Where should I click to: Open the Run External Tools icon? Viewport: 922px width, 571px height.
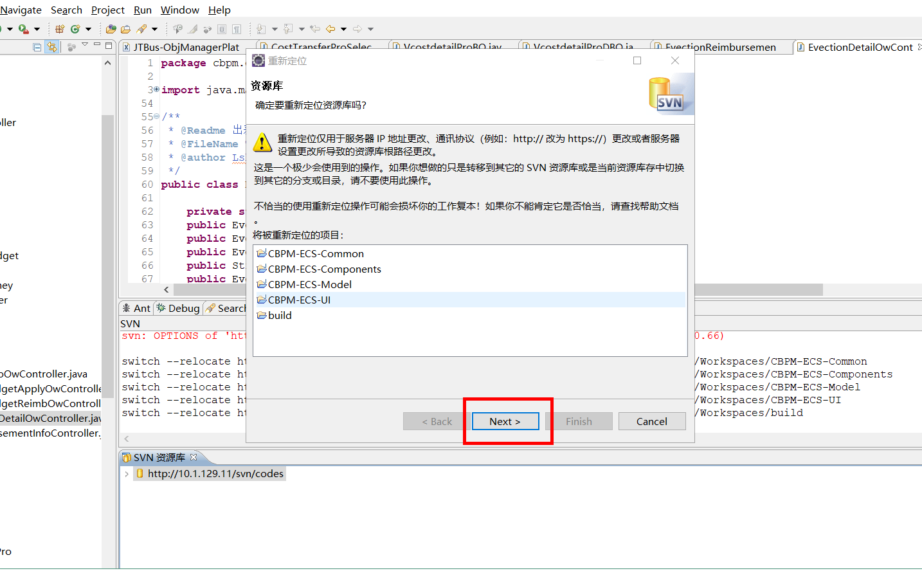[23, 29]
